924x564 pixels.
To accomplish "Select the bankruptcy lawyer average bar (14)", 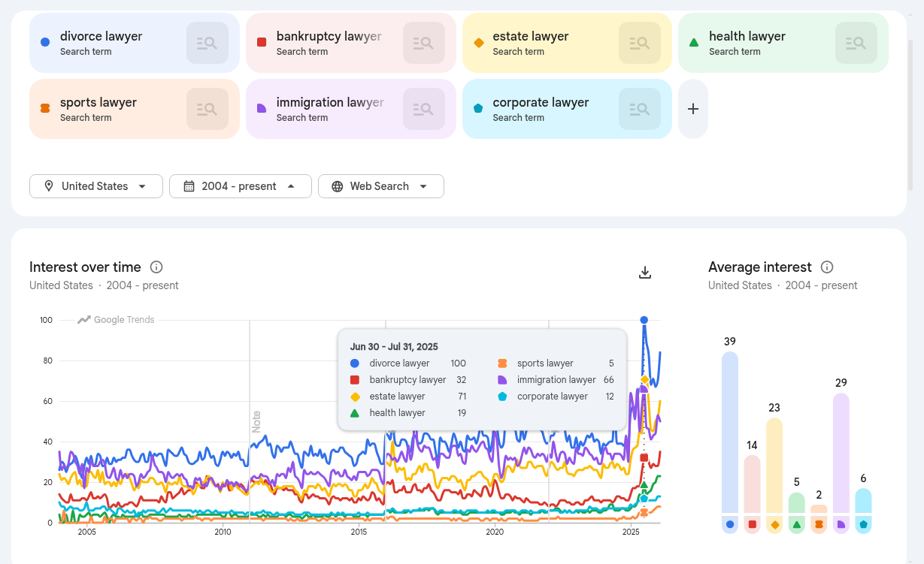I will [752, 484].
